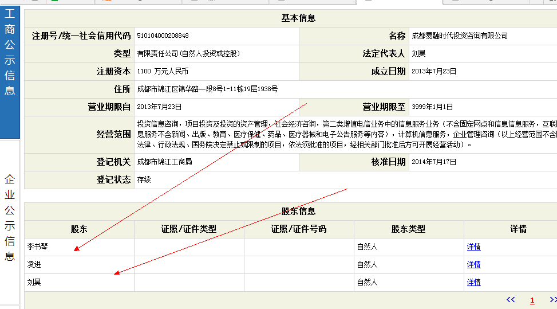Viewport: 557px width, 309px height.
Task: Click the 成立日期 value 2013年7月23日
Action: pos(434,72)
